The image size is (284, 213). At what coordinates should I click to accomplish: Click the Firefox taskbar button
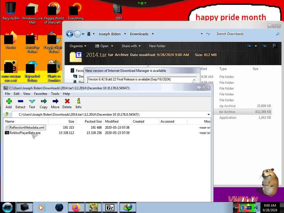click(x=76, y=207)
